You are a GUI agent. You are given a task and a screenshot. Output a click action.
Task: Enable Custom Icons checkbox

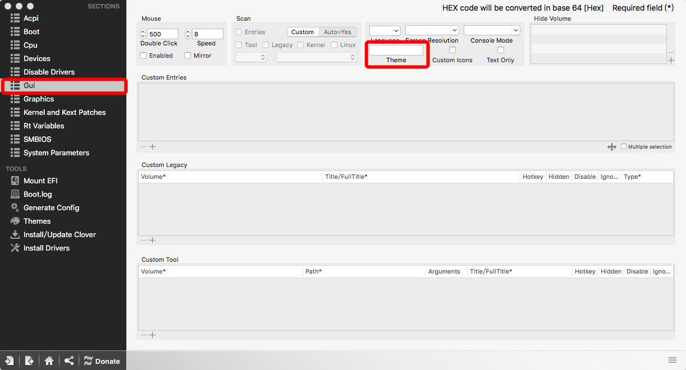(452, 50)
